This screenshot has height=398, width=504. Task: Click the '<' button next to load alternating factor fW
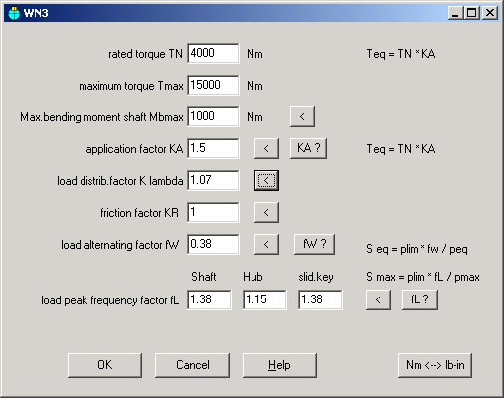click(266, 244)
